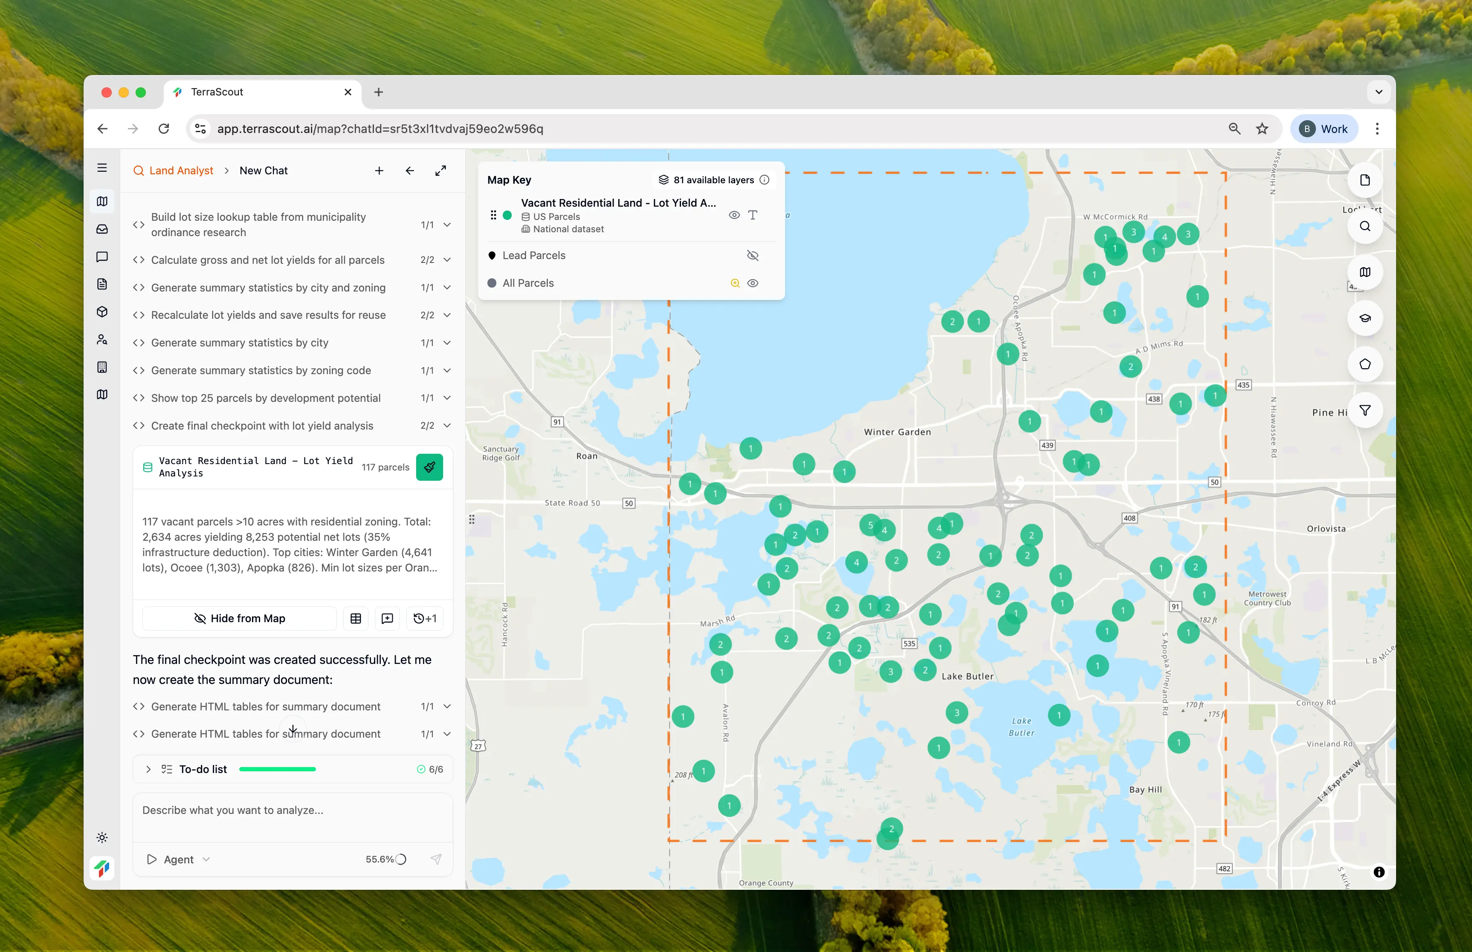Expand the chat panel to fullscreen
This screenshot has height=952, width=1472.
point(440,170)
